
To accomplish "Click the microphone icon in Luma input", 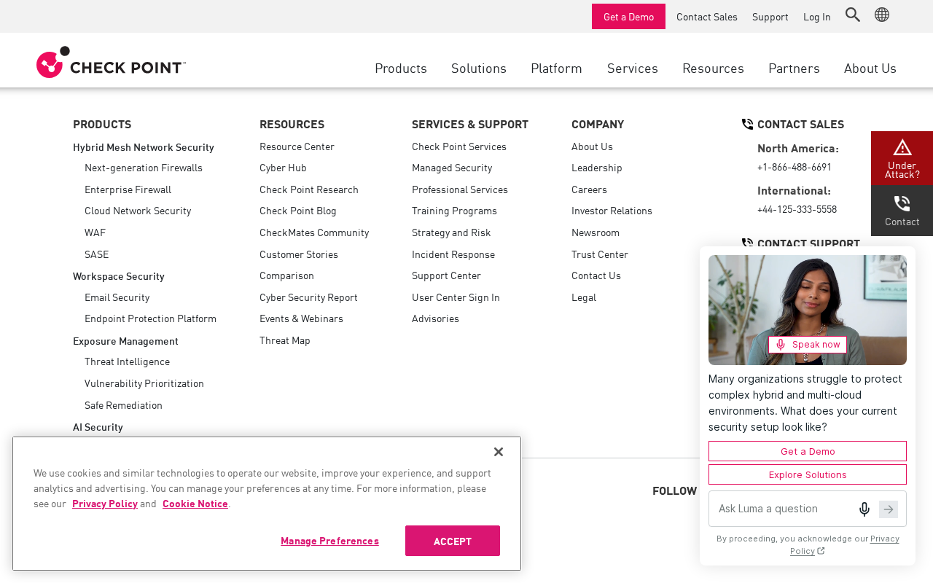I will (864, 509).
